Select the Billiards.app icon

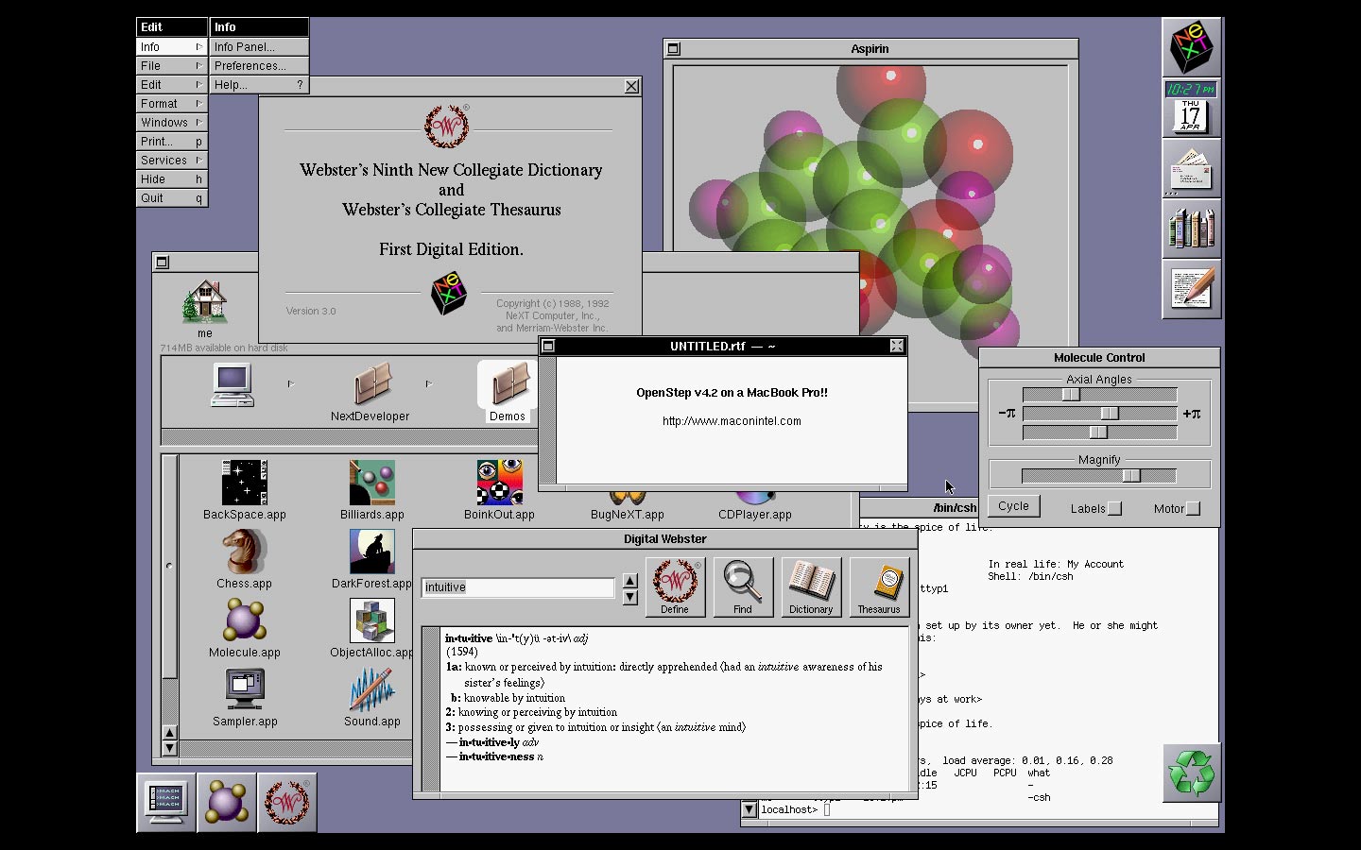(x=371, y=483)
